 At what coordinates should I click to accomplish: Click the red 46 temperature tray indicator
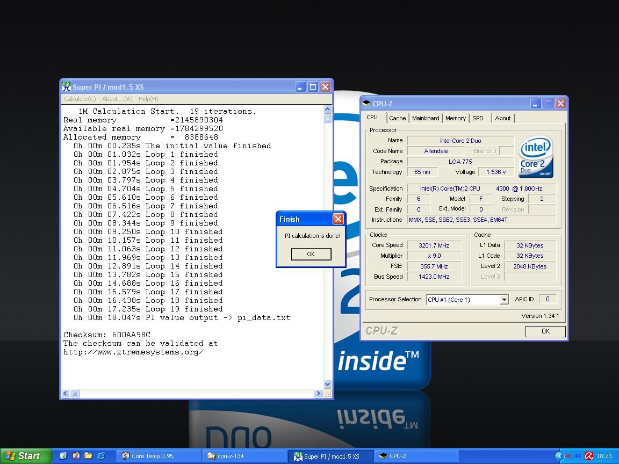568,456
